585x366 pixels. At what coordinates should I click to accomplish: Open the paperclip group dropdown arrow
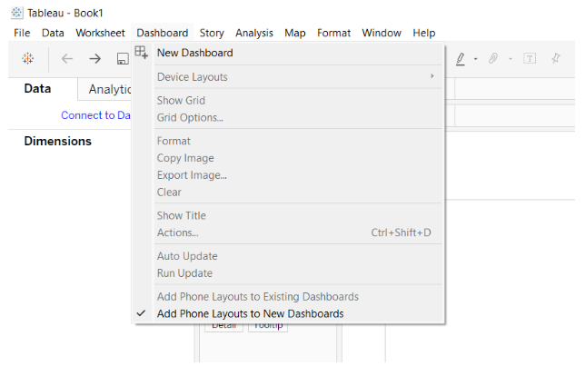(510, 59)
